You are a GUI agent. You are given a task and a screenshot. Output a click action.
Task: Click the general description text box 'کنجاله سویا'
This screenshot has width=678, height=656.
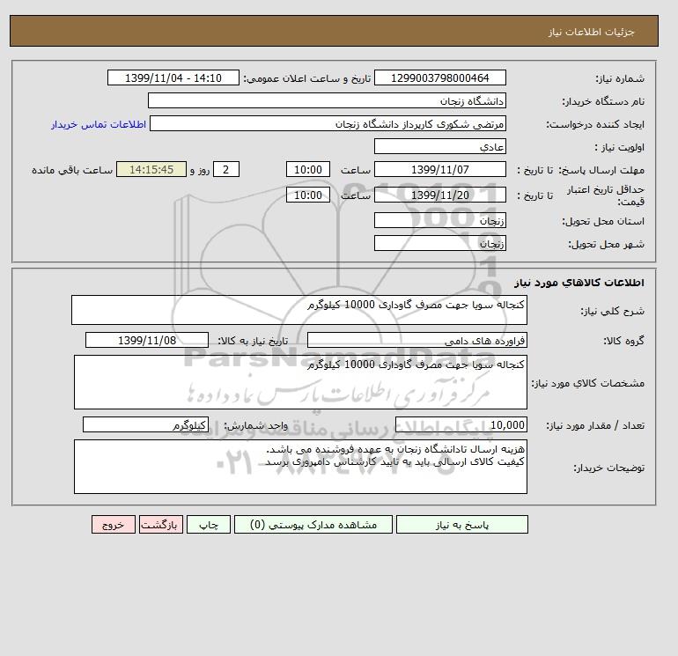299,310
